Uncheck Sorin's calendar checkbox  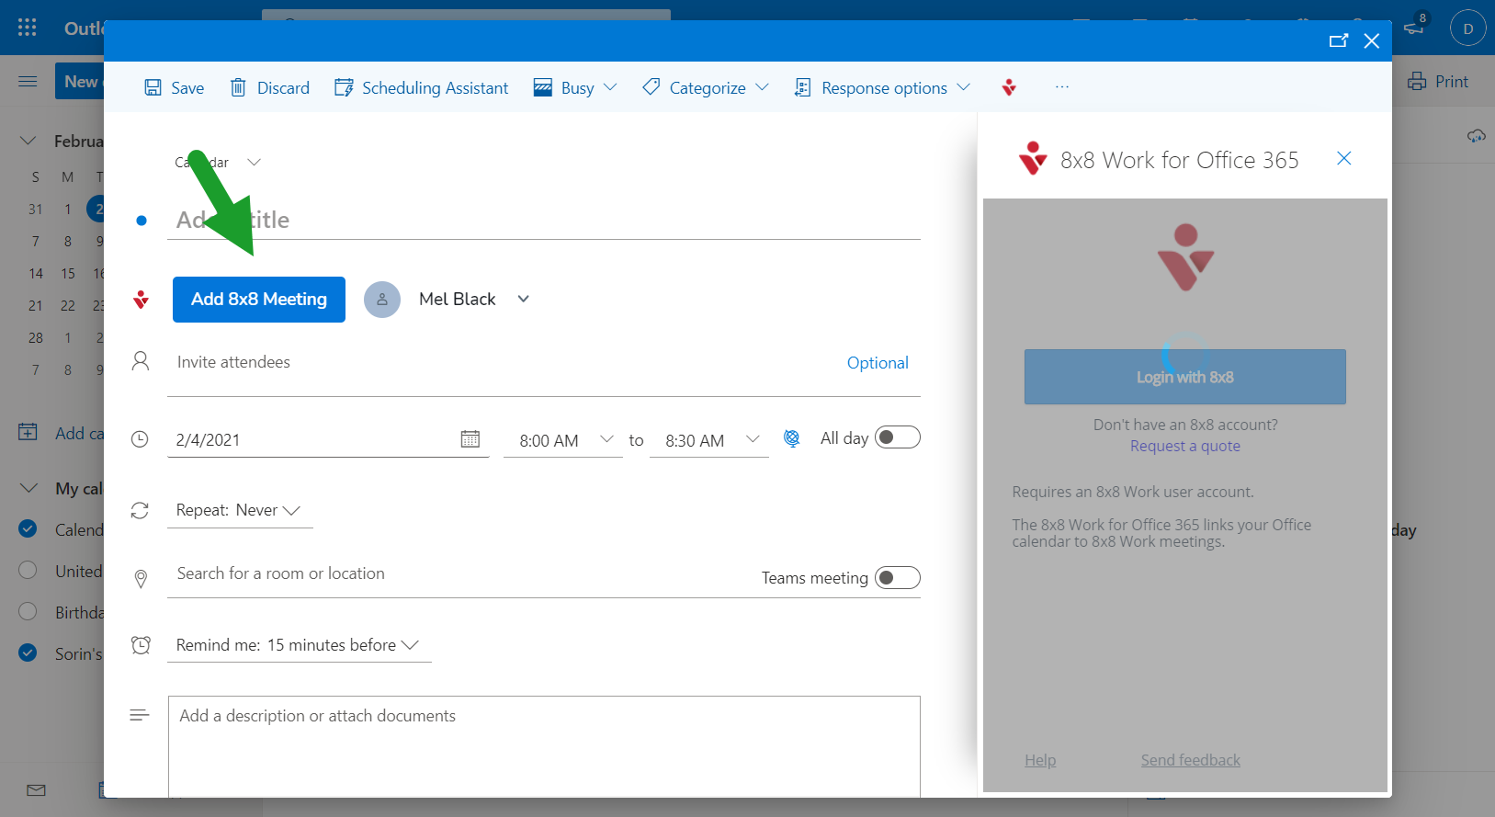tap(28, 652)
